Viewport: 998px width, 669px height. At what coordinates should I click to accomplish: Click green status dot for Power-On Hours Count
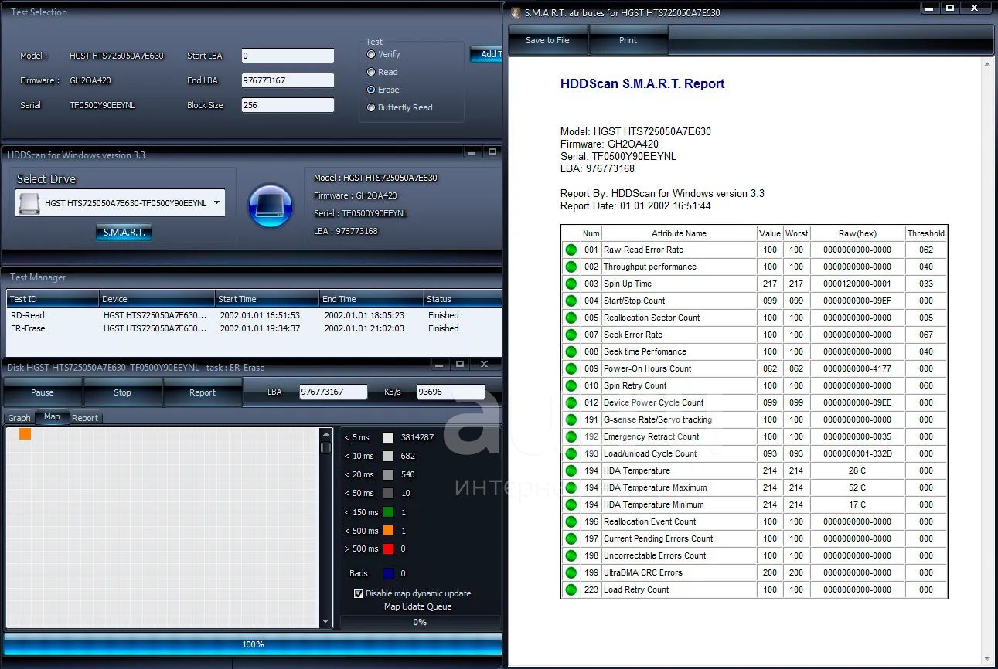pos(571,368)
